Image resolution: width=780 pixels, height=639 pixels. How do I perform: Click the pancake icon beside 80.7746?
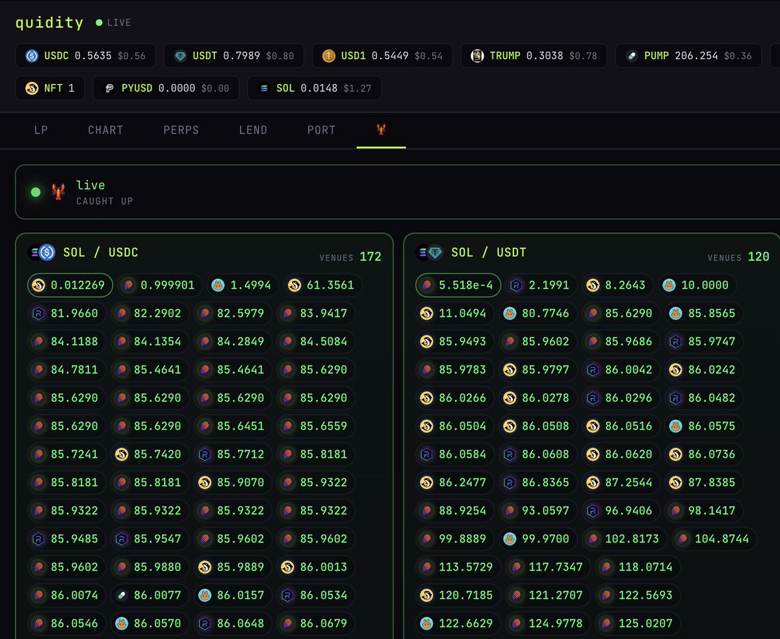[510, 313]
